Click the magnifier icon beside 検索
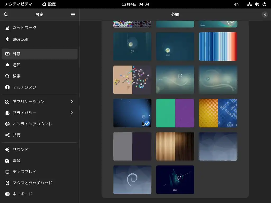Image resolution: width=271 pixels, height=203 pixels. point(7,76)
